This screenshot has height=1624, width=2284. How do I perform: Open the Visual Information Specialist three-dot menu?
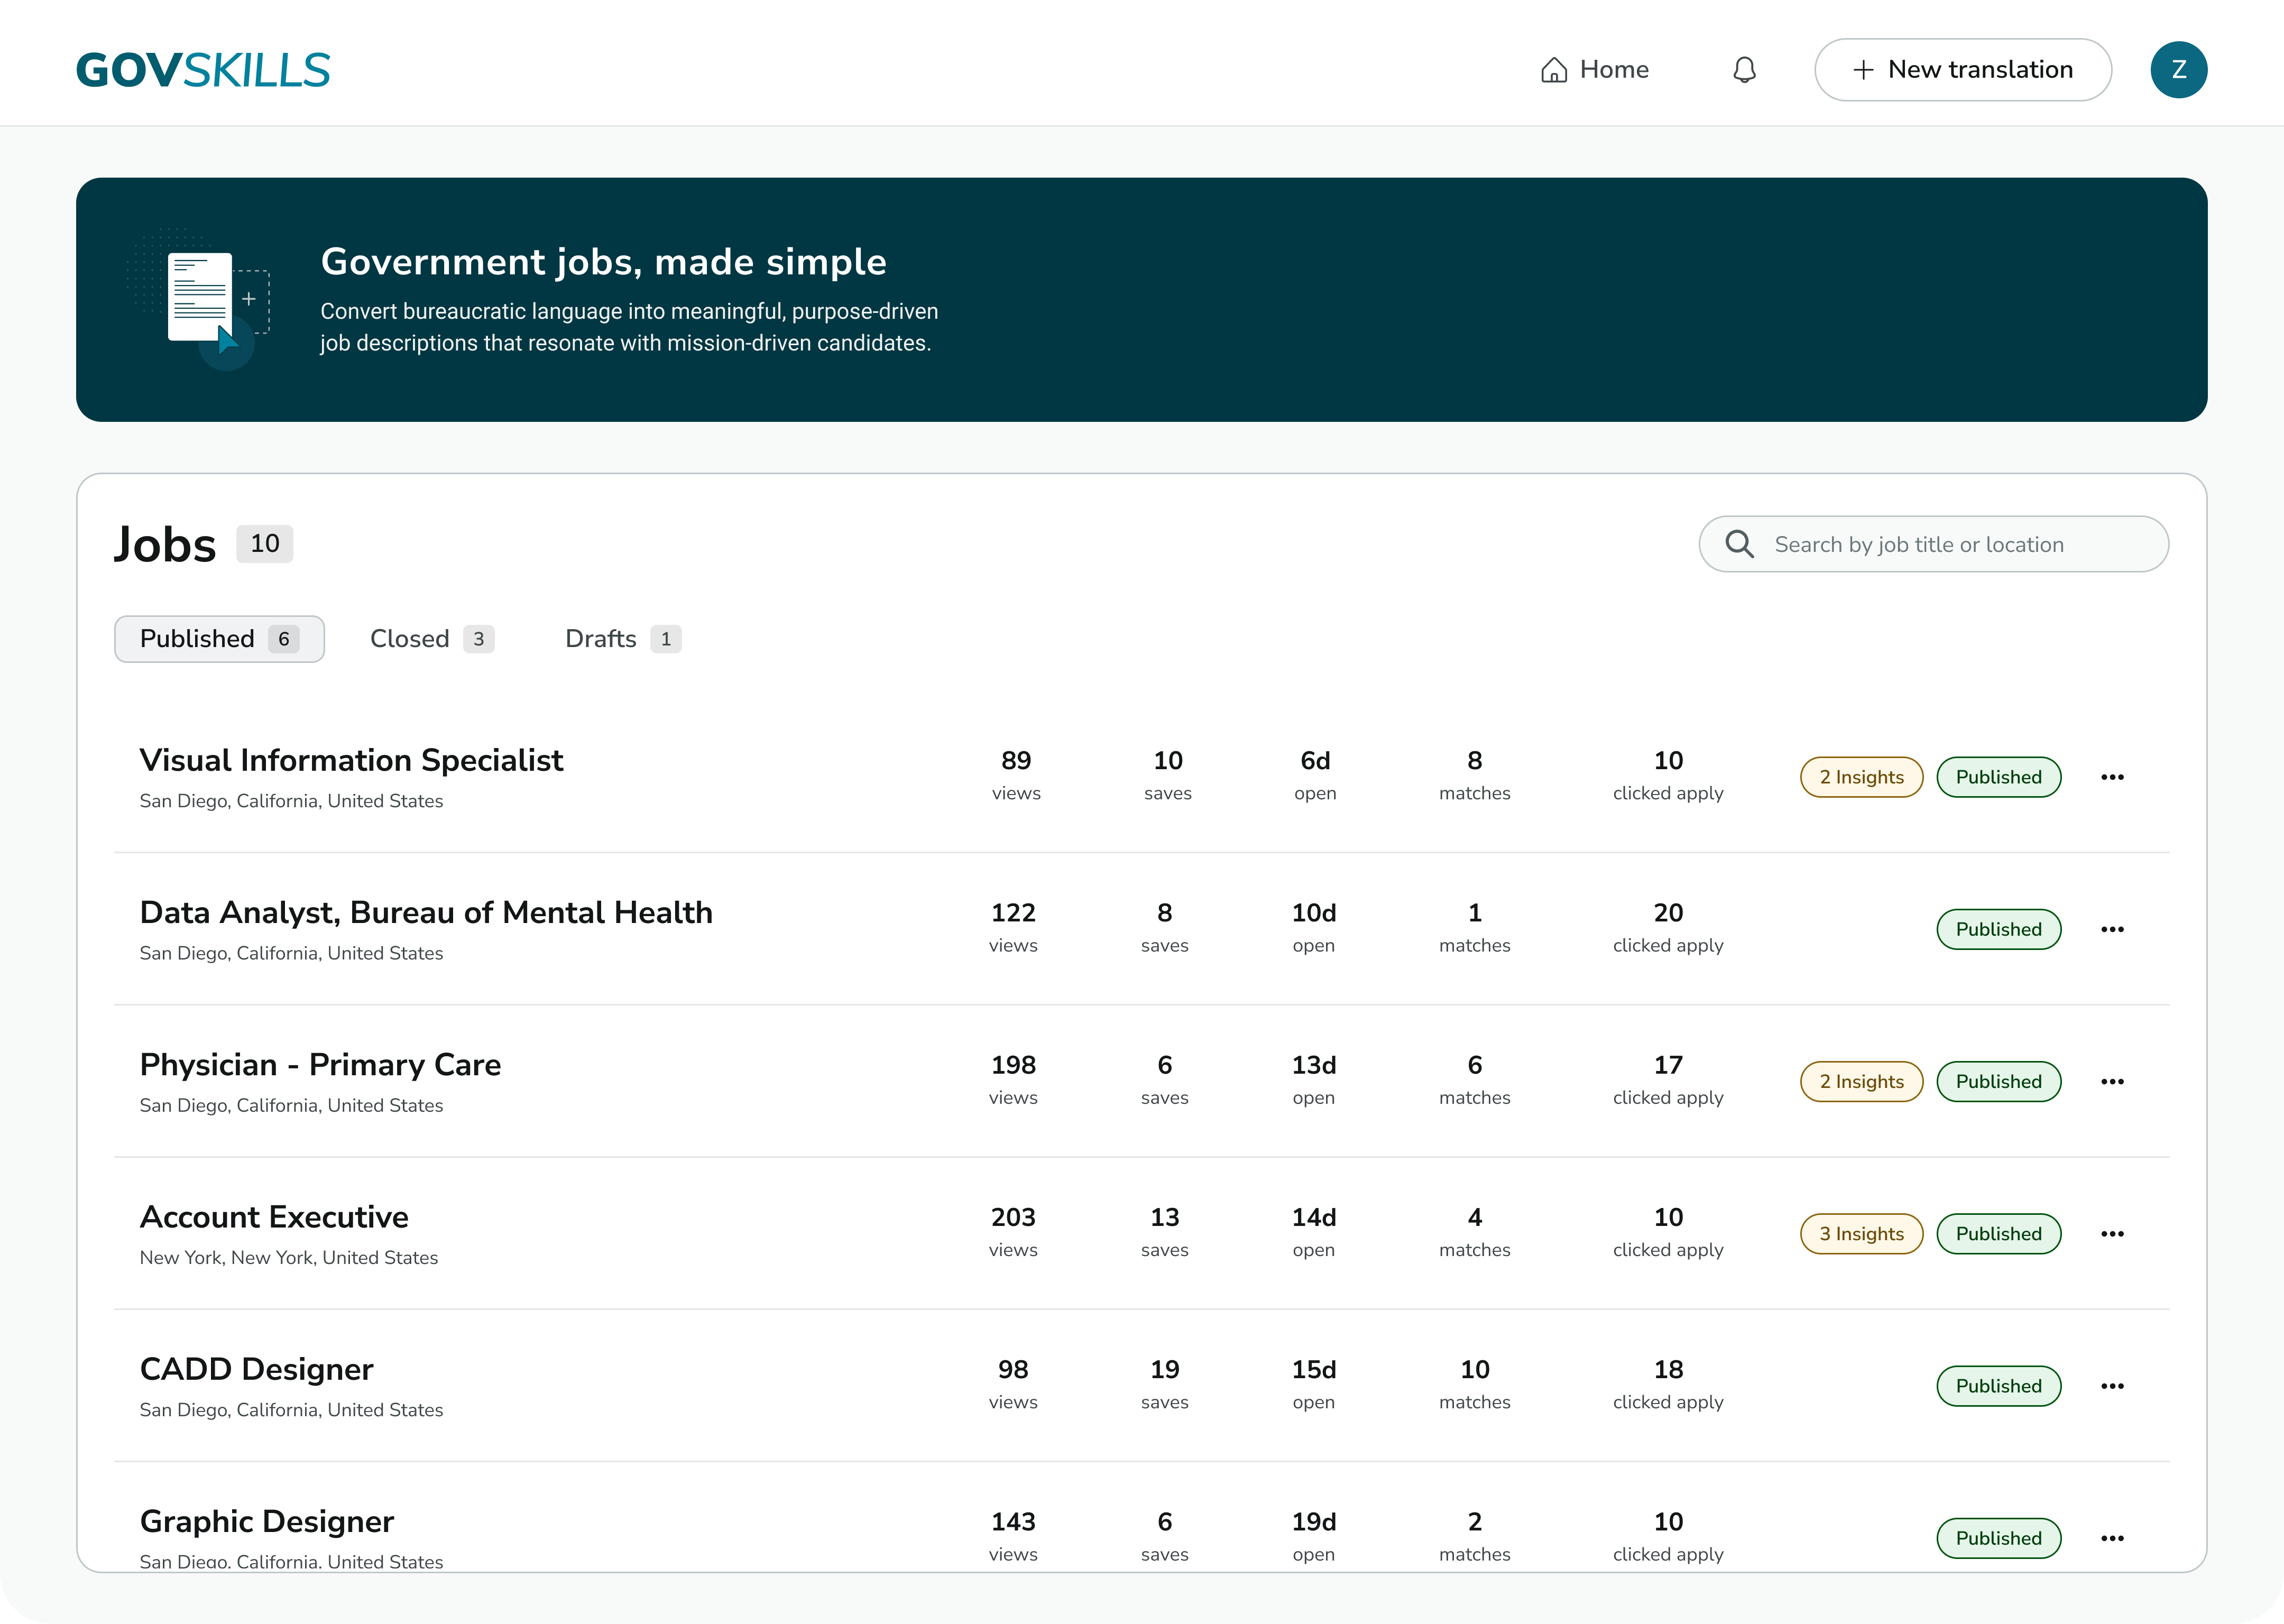pos(2112,777)
